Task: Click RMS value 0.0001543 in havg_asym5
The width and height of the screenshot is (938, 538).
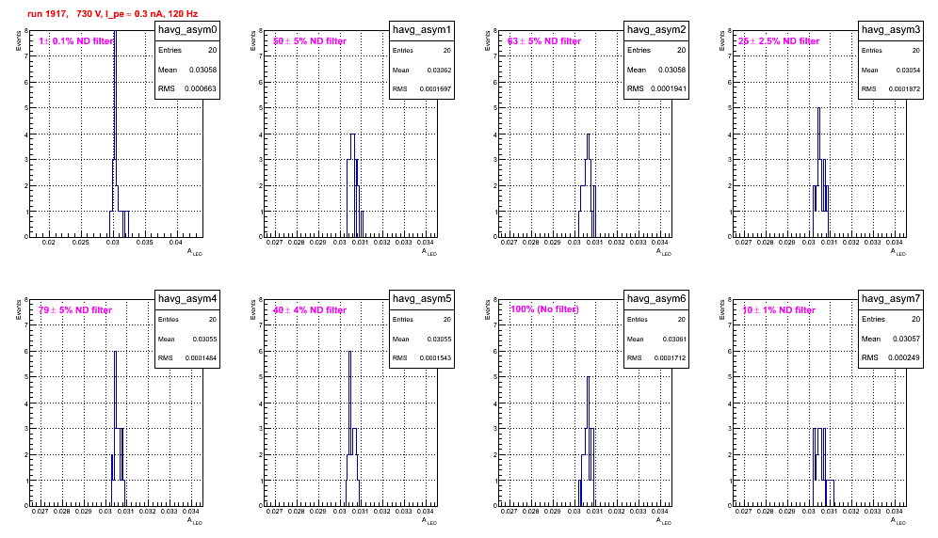Action: [435, 358]
